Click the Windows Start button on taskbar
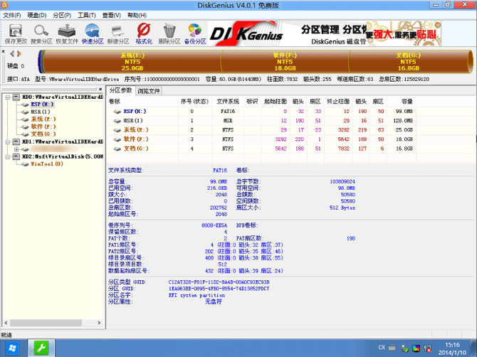This screenshot has height=357, width=477. 14,348
